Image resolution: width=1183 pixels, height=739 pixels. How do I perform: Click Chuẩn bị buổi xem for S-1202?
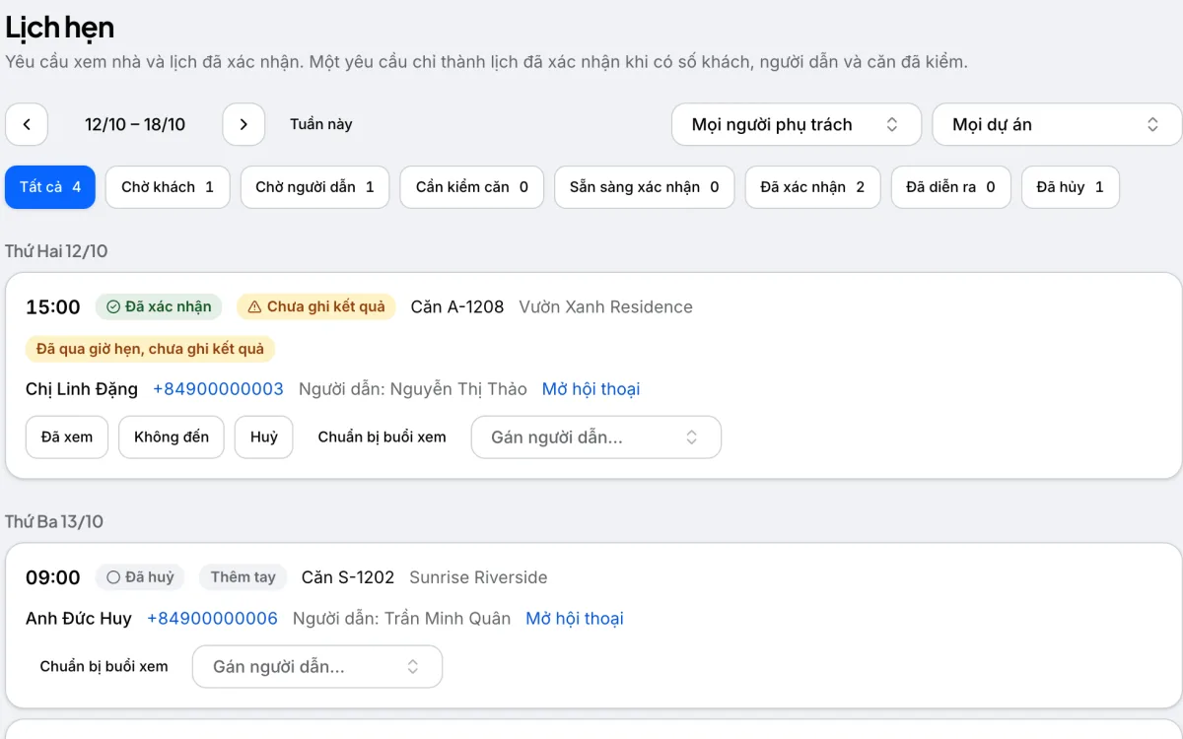tap(104, 667)
